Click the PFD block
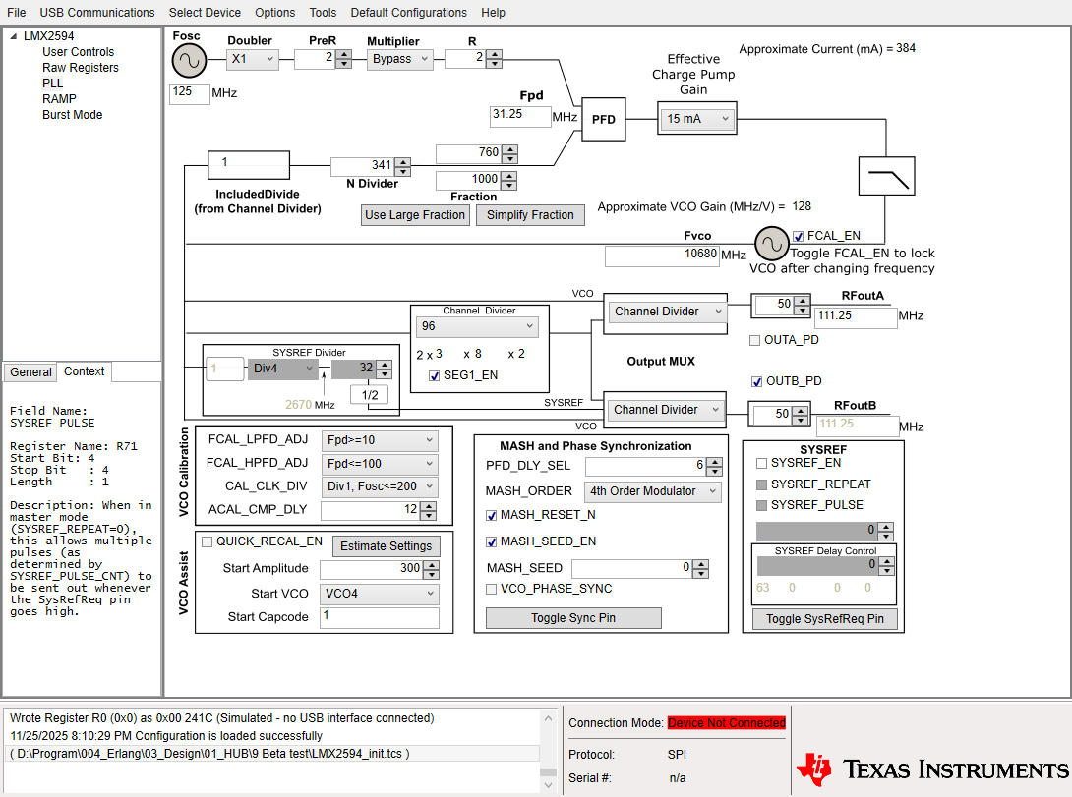This screenshot has height=797, width=1072. tap(604, 120)
